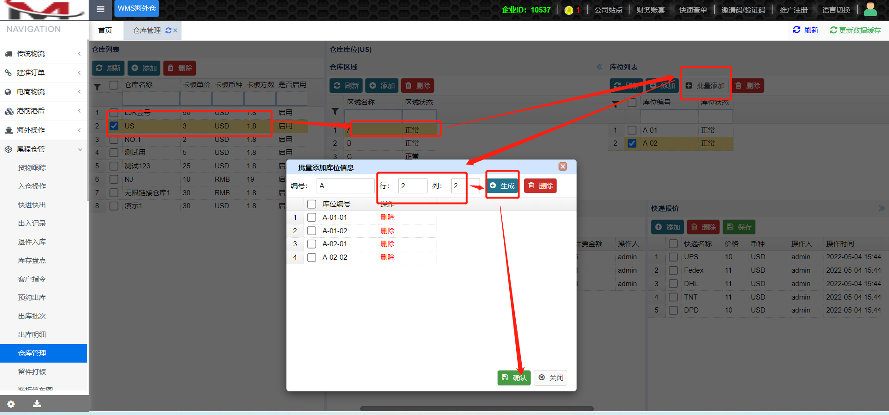This screenshot has width=889, height=415.
Task: Open 留件打板 in the sidebar
Action: pyautogui.click(x=32, y=372)
